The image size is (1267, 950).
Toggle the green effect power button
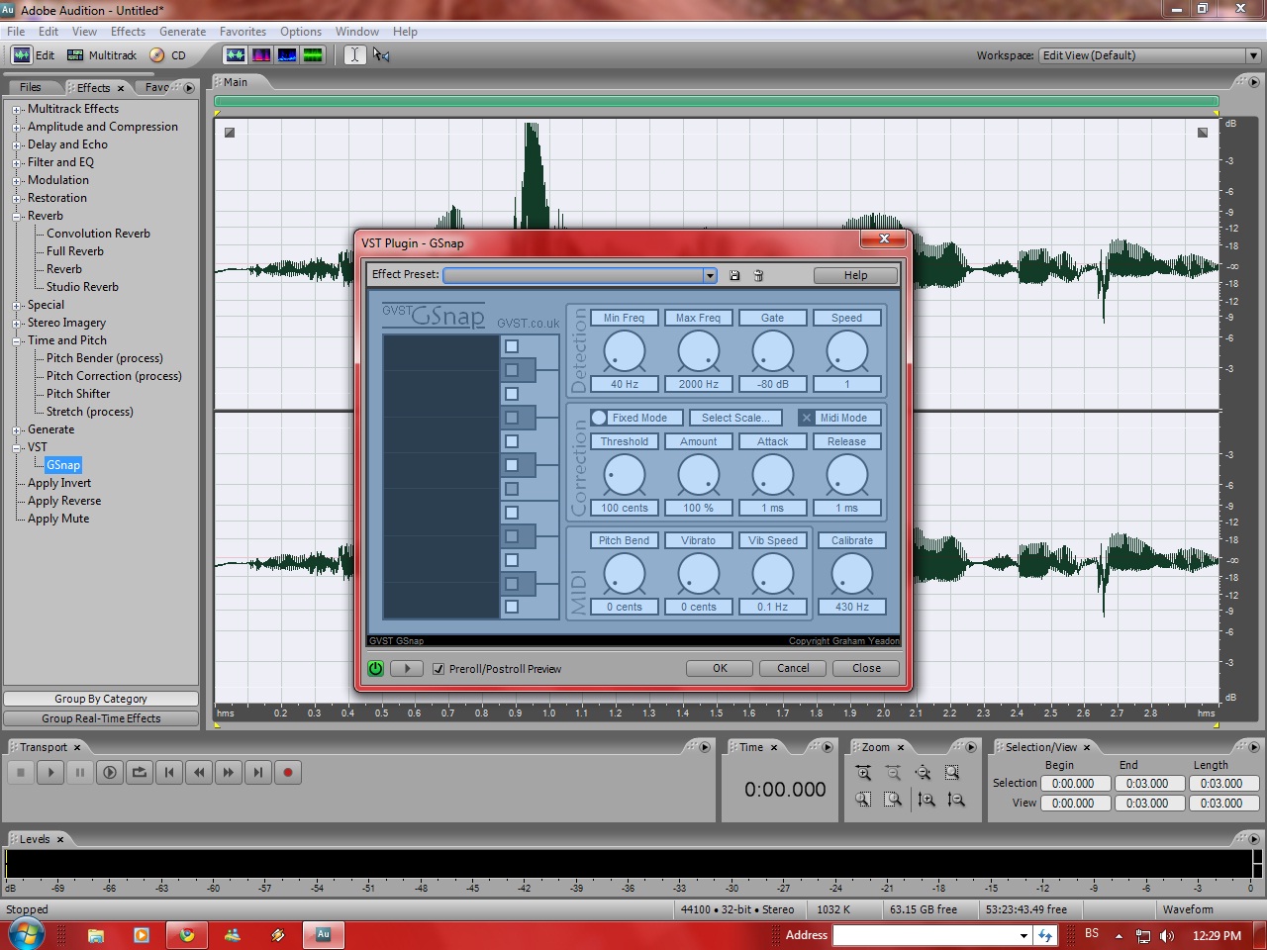coord(376,669)
